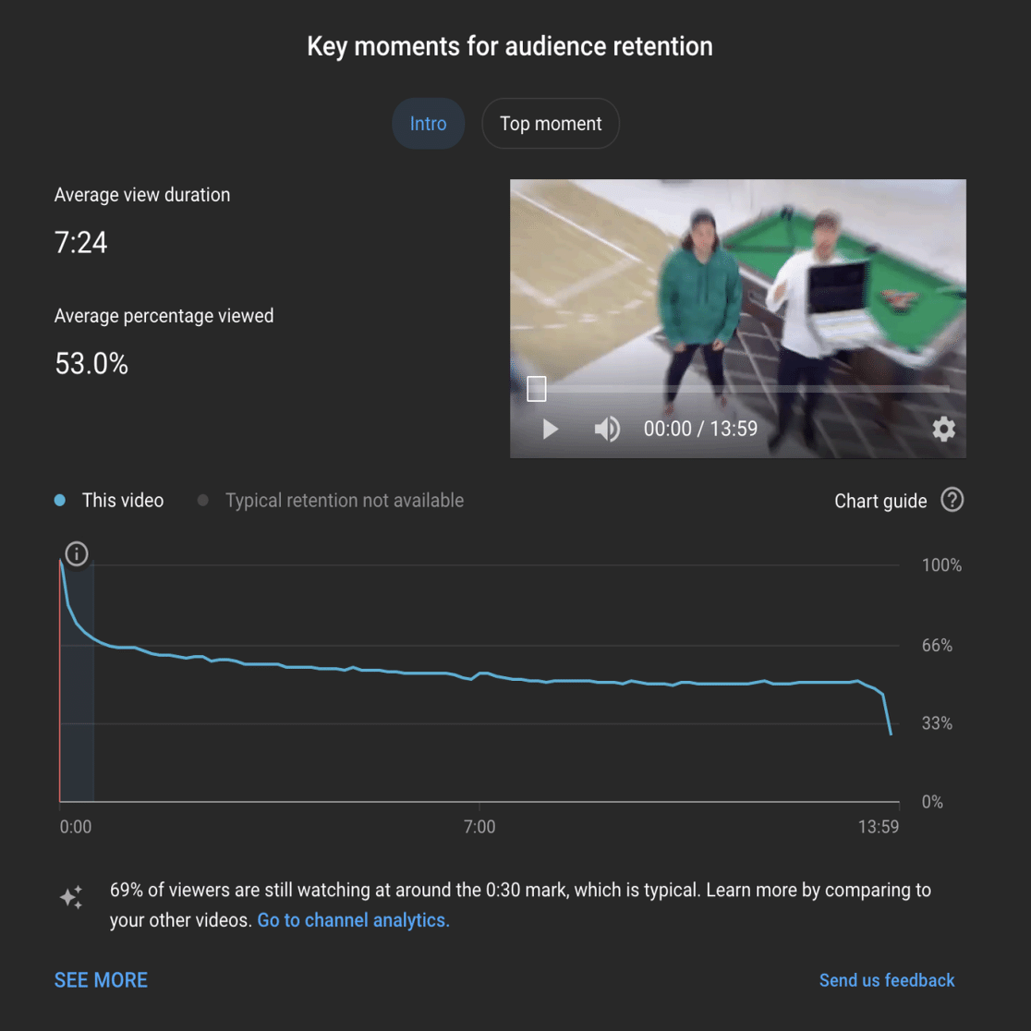The height and width of the screenshot is (1031, 1031).
Task: Toggle Typical retention legend dot
Action: pyautogui.click(x=203, y=501)
